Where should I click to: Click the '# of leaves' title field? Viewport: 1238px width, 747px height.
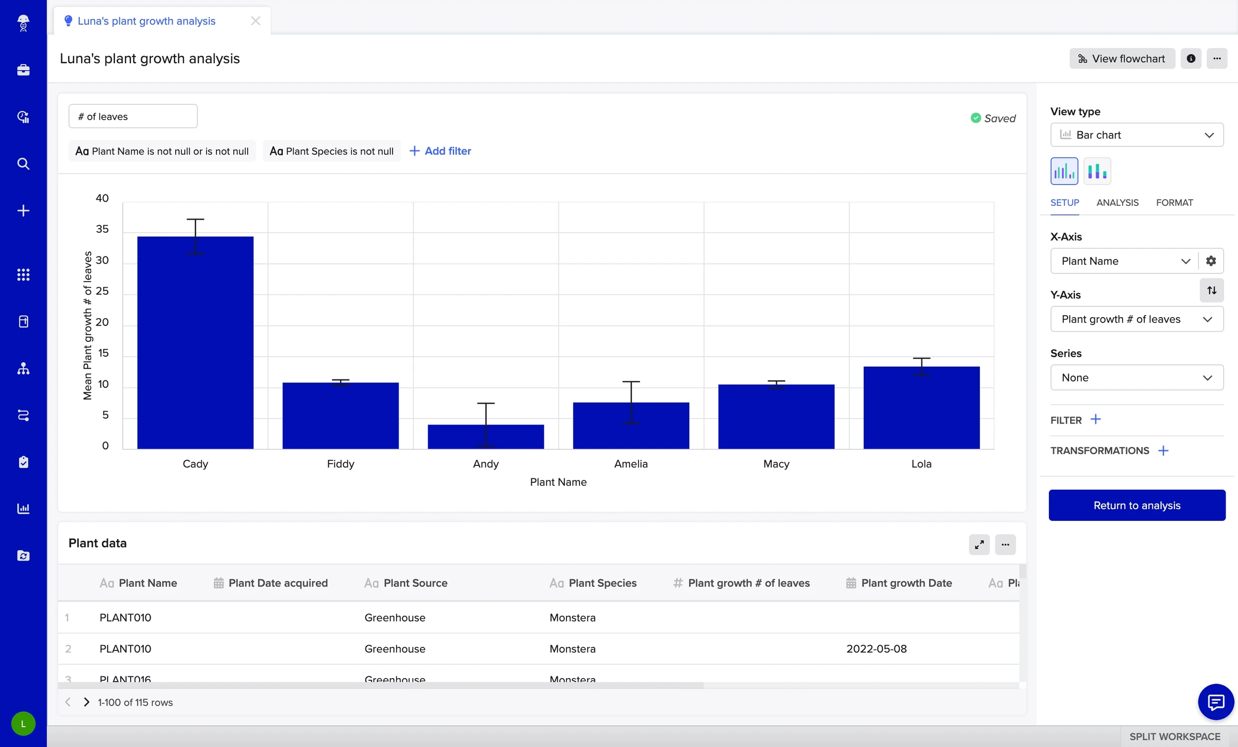[x=133, y=116]
